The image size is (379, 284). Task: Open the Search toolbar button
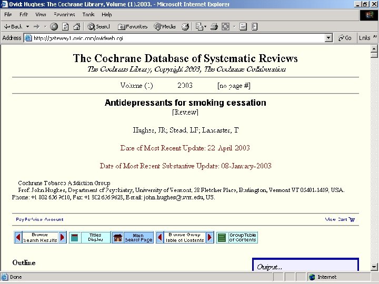[x=98, y=27]
